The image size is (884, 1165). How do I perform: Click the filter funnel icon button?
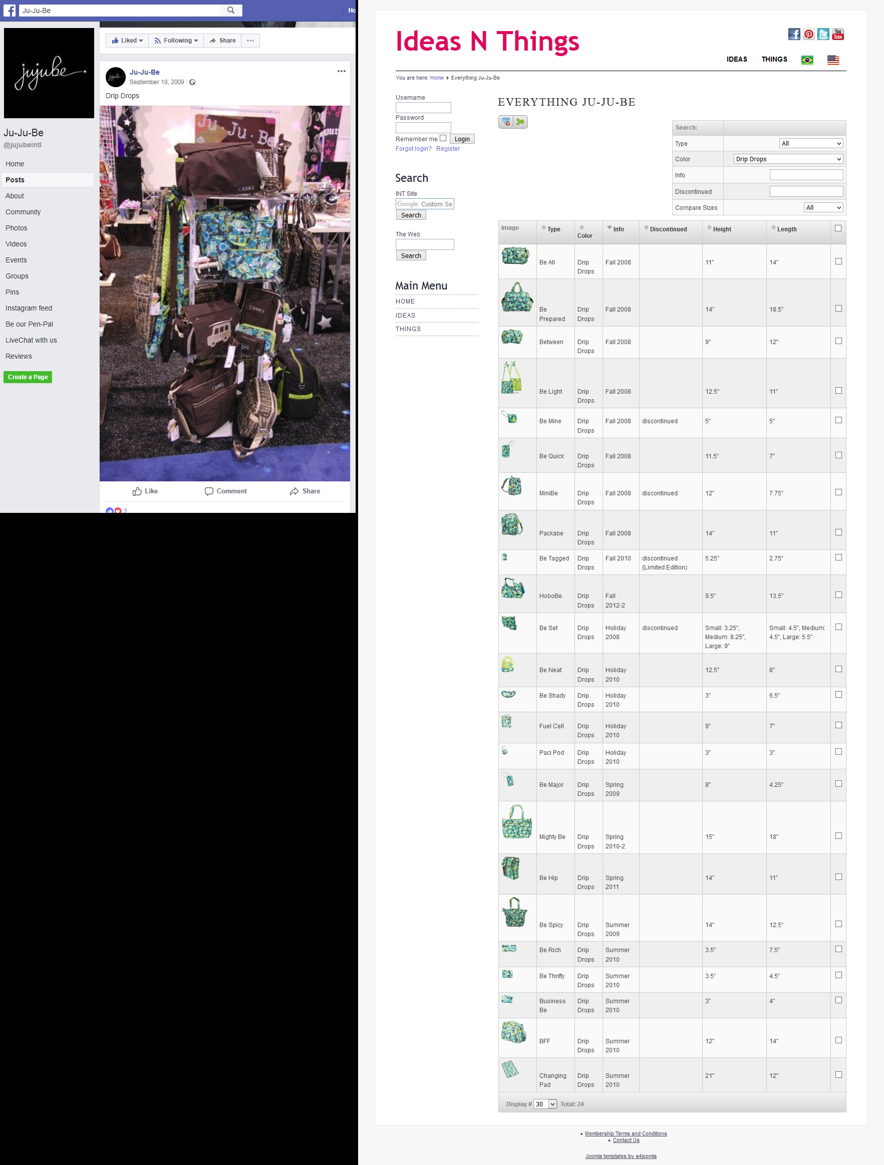pos(506,122)
